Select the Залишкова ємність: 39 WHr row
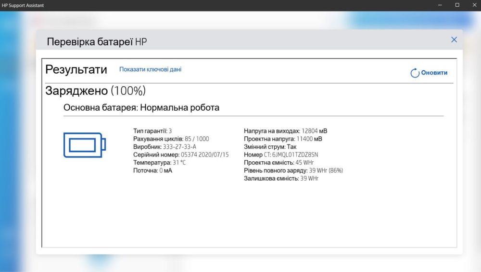481x272 pixels. click(281, 179)
